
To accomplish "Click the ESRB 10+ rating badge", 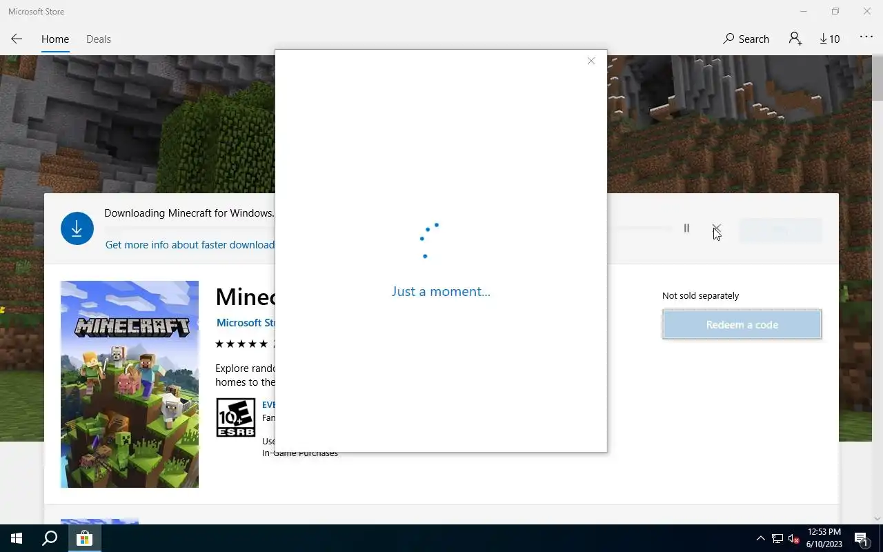I will tap(236, 417).
